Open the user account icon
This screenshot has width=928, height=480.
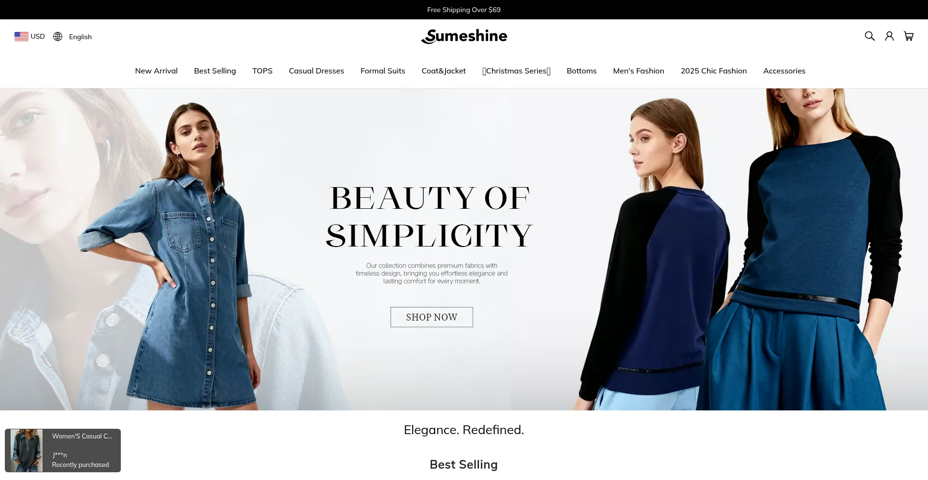point(889,36)
